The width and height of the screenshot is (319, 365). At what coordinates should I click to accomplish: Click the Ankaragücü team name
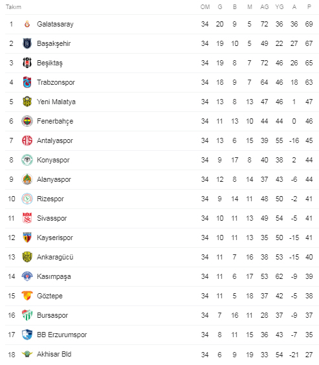pyautogui.click(x=55, y=257)
